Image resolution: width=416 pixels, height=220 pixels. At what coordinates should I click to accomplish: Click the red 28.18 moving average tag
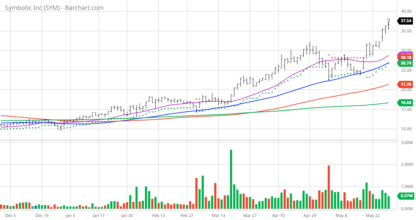[405, 57]
